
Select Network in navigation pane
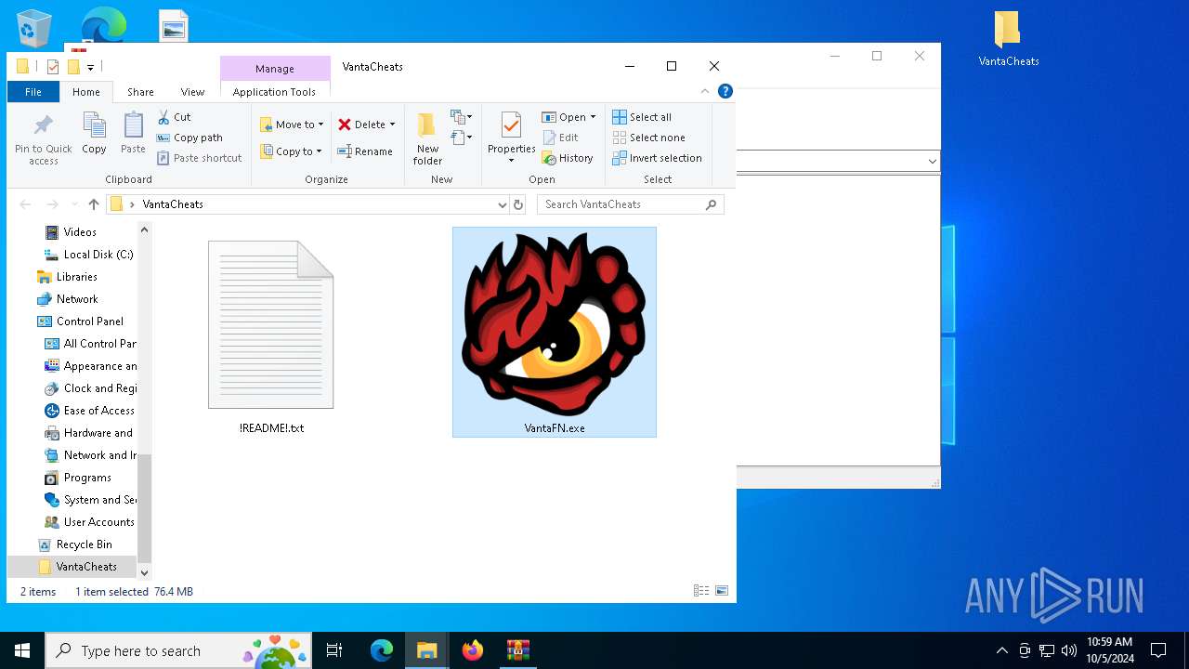pyautogui.click(x=77, y=299)
